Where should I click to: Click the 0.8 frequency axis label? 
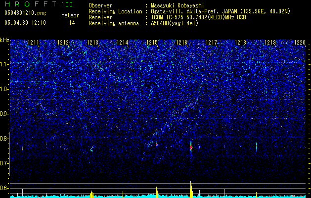(x=4, y=139)
